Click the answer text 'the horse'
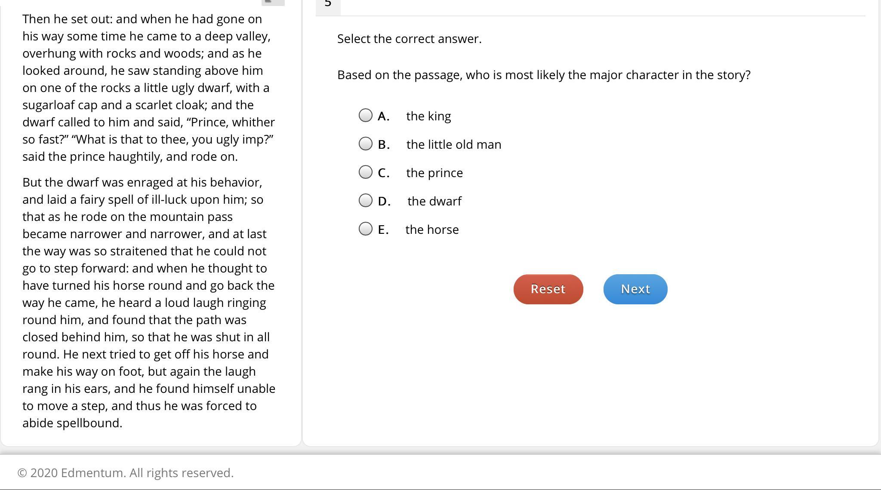Image resolution: width=881 pixels, height=490 pixels. (432, 230)
